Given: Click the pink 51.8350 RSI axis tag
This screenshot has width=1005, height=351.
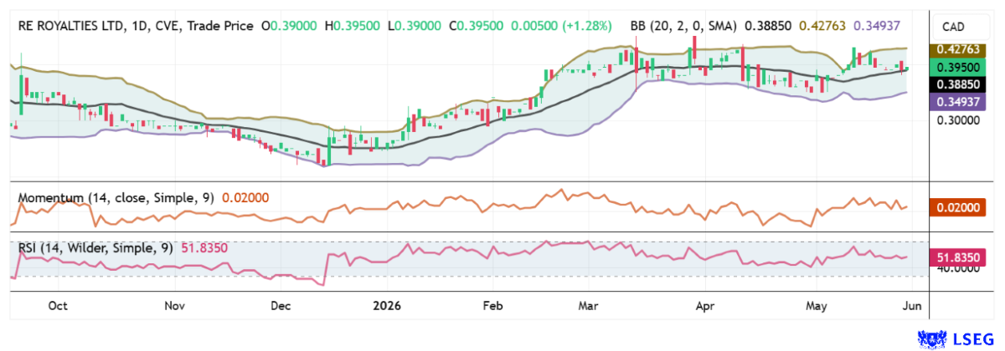Looking at the screenshot, I should click(959, 259).
